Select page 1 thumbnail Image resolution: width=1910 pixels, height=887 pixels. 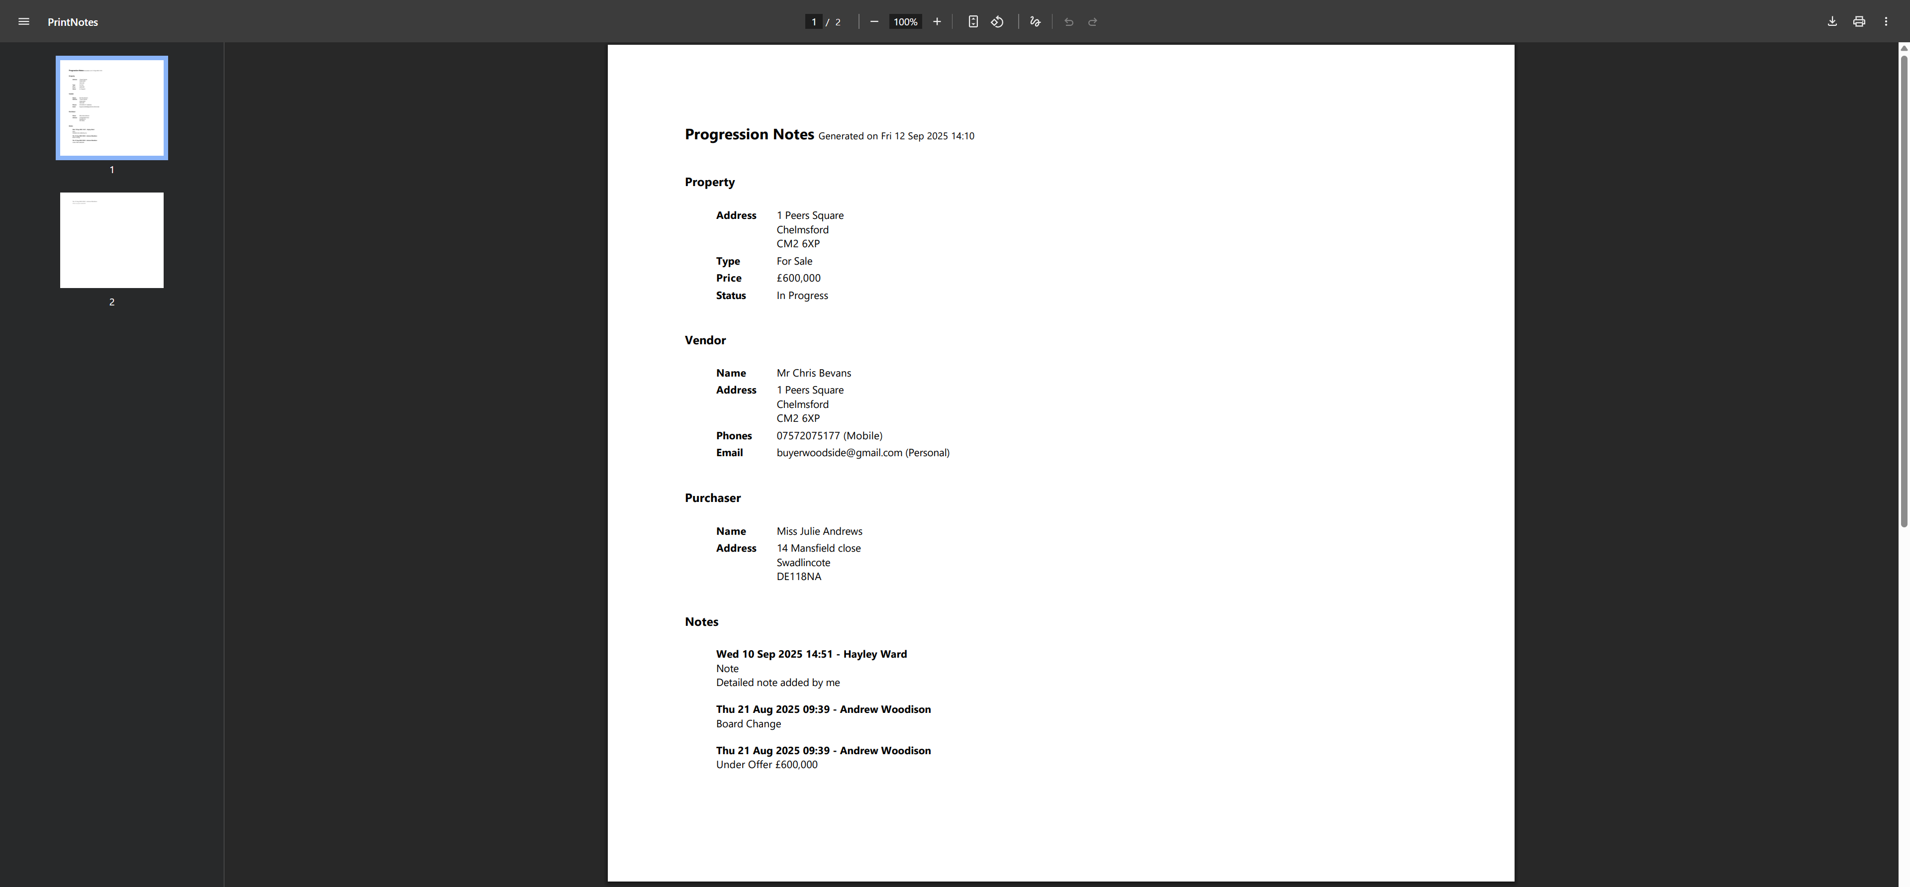112,107
